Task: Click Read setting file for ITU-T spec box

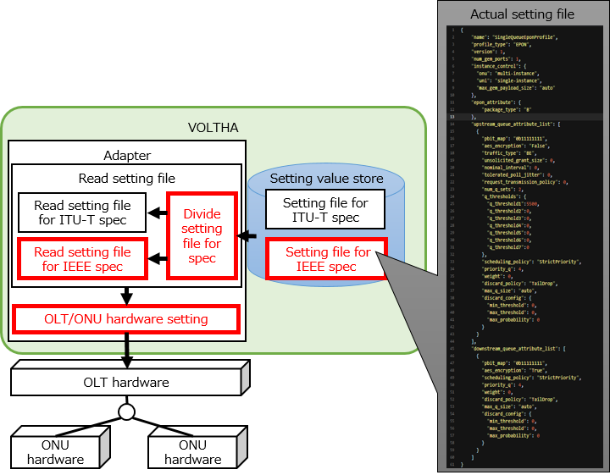Action: 82,213
